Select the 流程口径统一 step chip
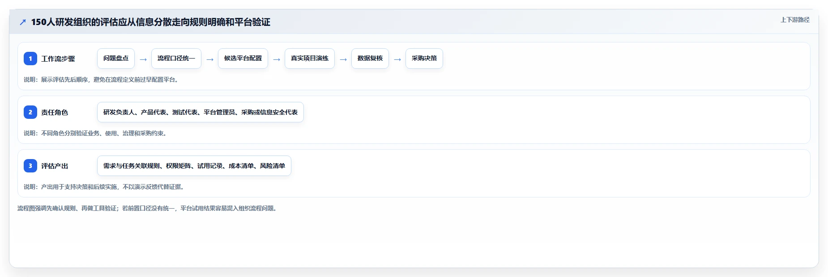Viewport: 828px width, 277px height. point(176,59)
